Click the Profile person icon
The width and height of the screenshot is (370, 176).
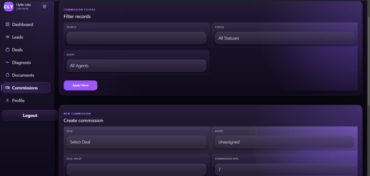click(x=8, y=100)
